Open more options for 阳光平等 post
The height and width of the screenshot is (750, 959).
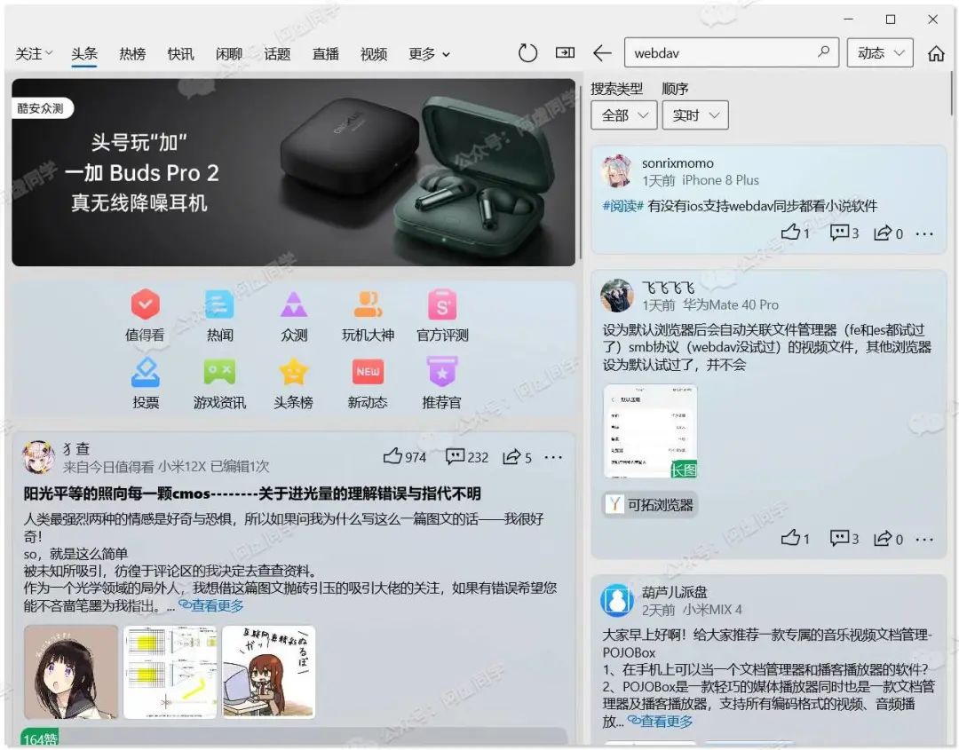point(553,457)
